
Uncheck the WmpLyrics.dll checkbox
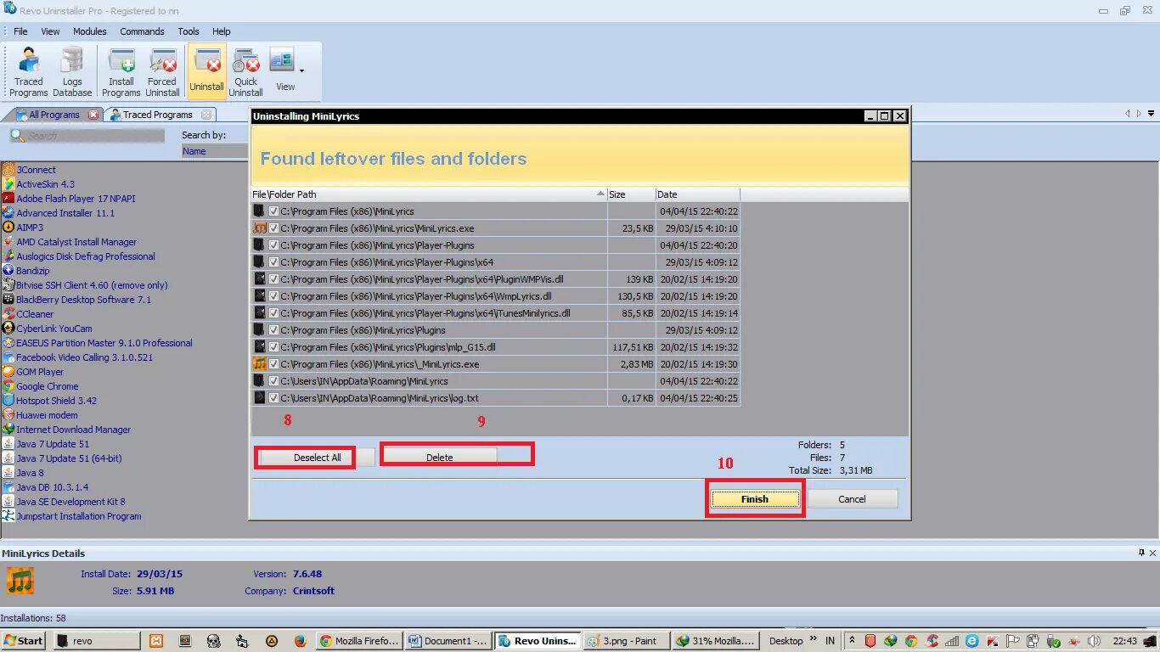(x=273, y=296)
